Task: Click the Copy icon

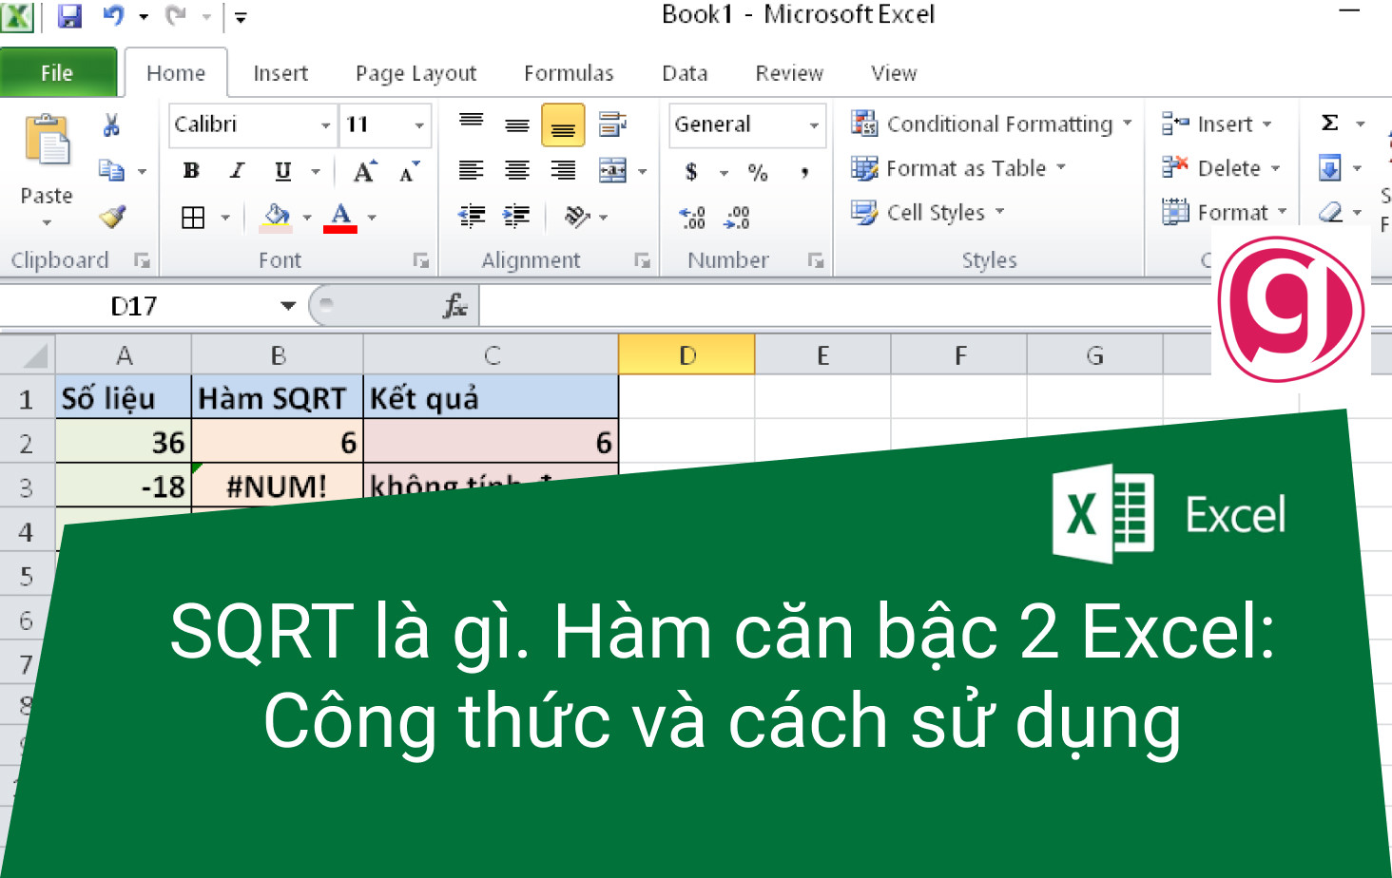Action: (111, 170)
